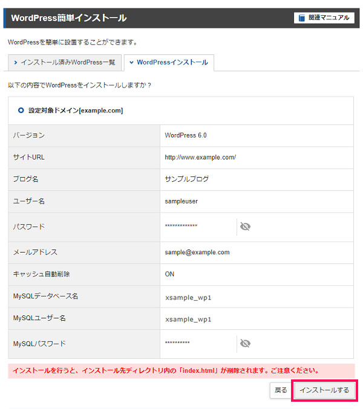The height and width of the screenshot is (409, 363).
Task: Click down chevron on WordPressインストール tab
Action: click(132, 63)
